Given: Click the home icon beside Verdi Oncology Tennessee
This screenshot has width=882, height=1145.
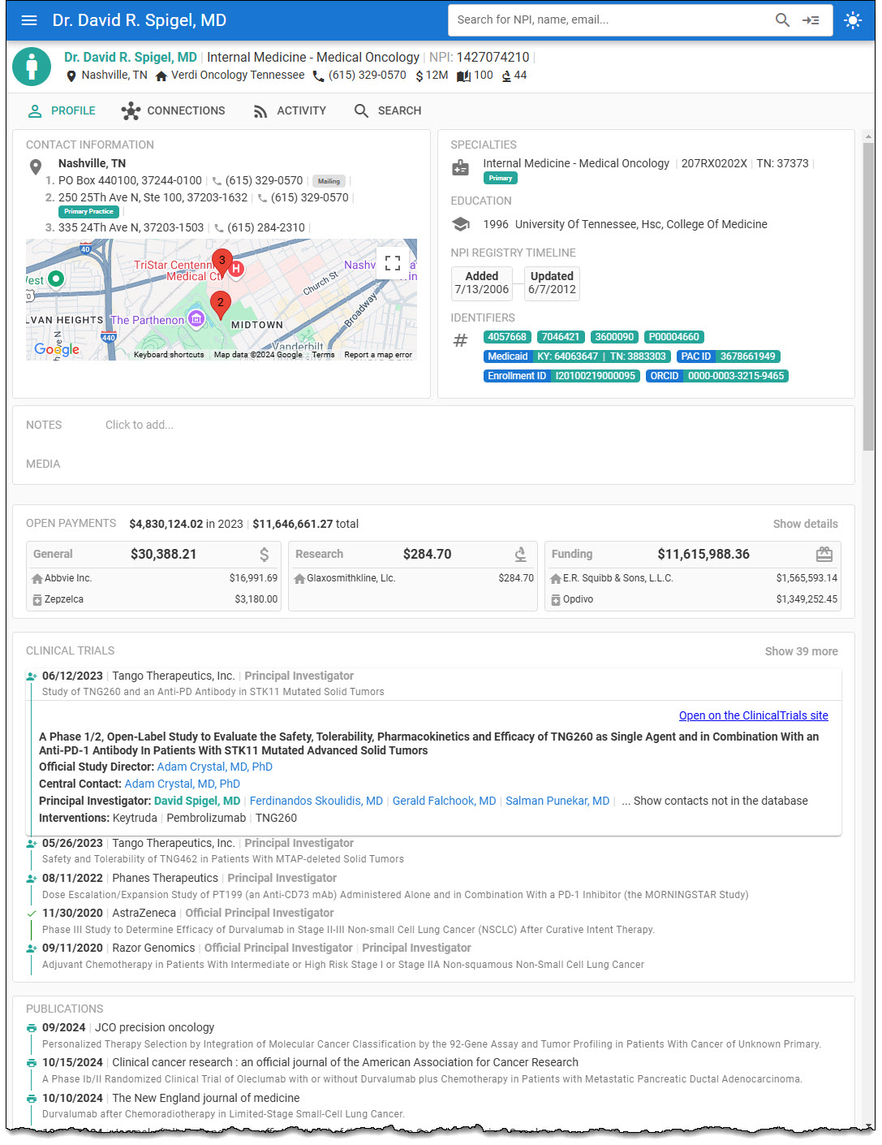Looking at the screenshot, I should pos(161,76).
